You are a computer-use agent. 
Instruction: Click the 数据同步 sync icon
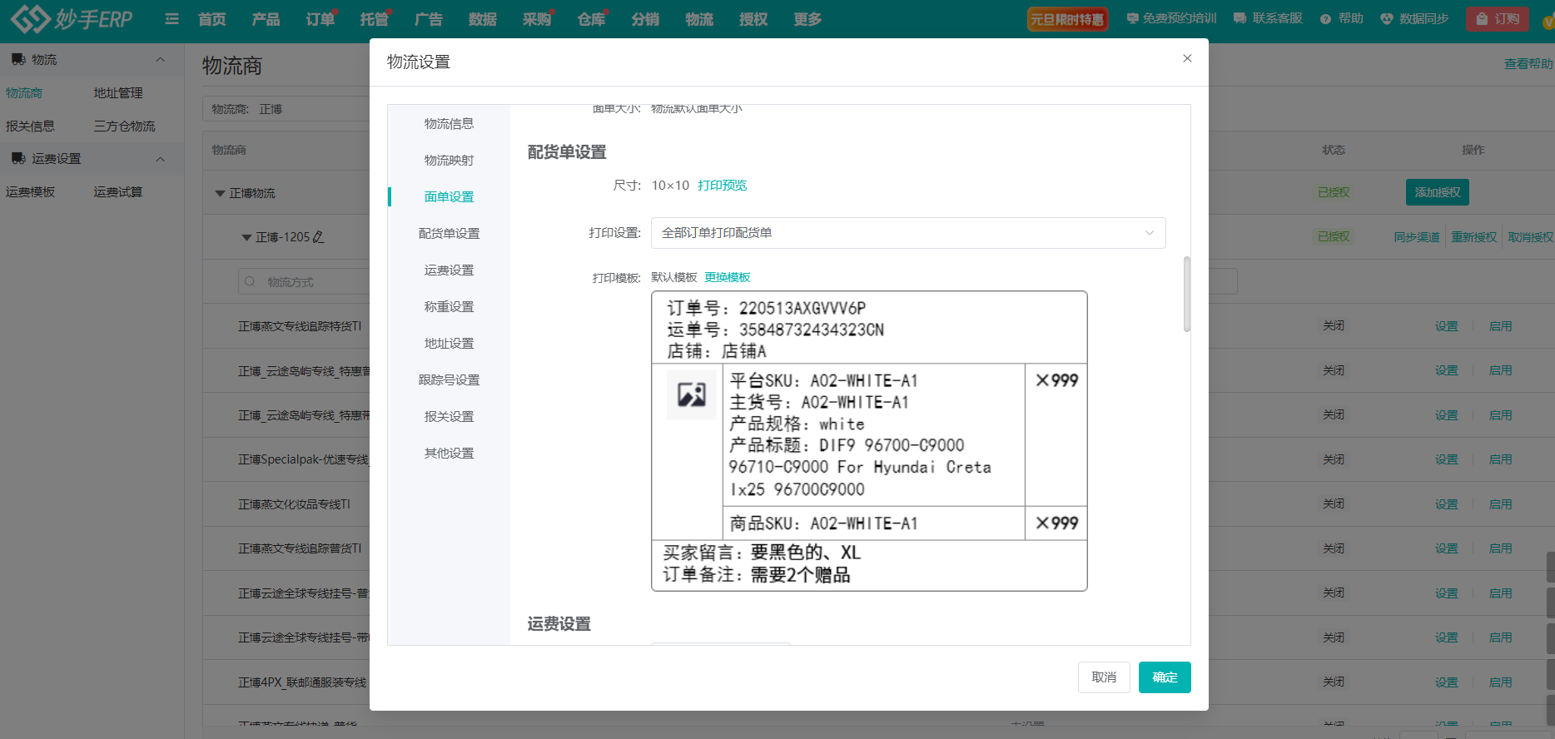tap(1386, 19)
